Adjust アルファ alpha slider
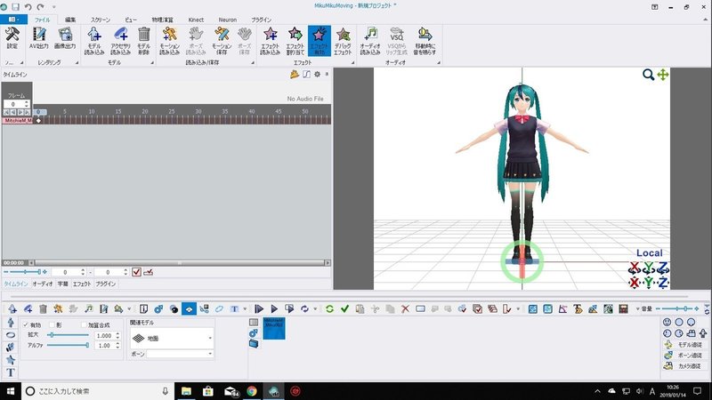 click(69, 345)
